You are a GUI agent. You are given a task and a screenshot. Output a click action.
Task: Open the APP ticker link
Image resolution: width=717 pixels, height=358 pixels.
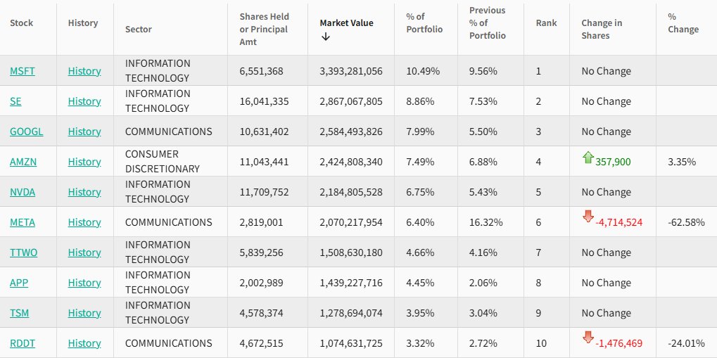point(19,283)
